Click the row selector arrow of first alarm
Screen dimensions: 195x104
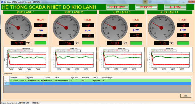[5, 81]
